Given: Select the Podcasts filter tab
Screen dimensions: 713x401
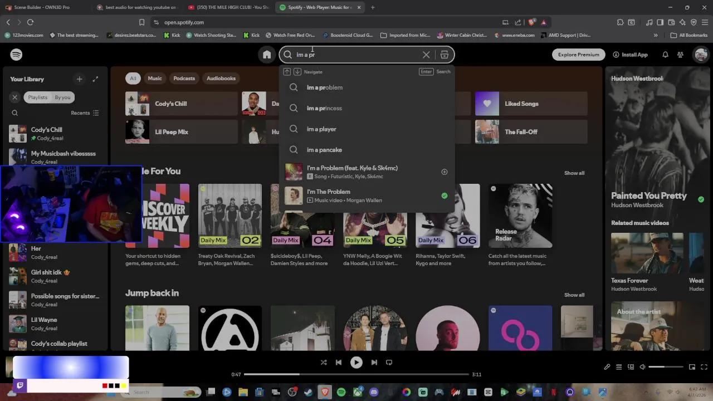Looking at the screenshot, I should (184, 79).
